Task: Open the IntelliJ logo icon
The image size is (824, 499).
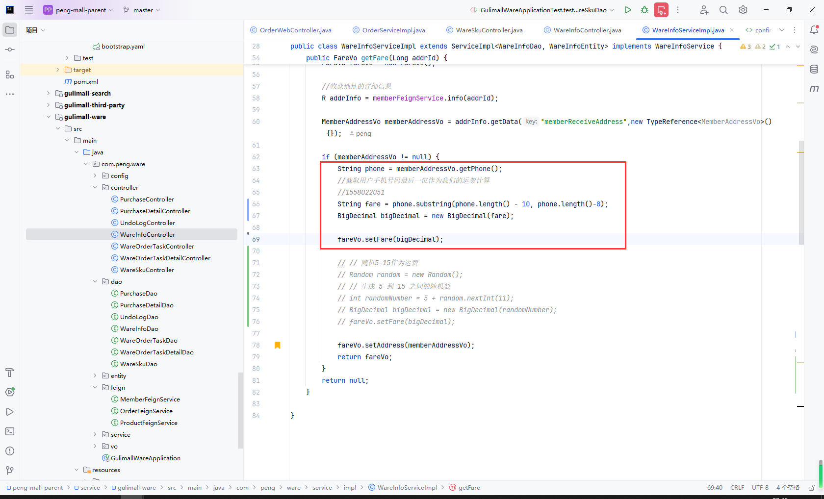Action: 10,10
